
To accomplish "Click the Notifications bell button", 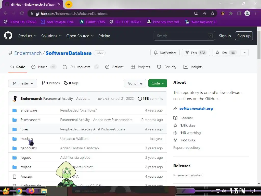I will click(x=165, y=53).
